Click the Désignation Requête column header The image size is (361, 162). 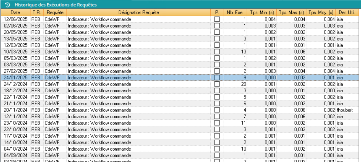tap(138, 13)
